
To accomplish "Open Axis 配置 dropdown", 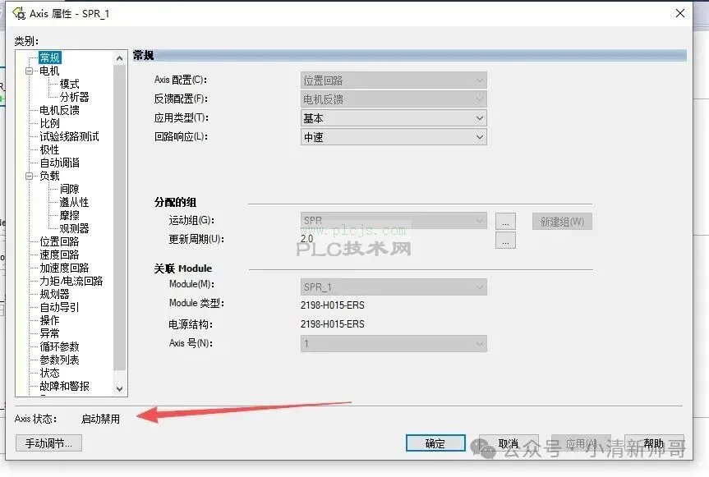I will click(x=394, y=80).
